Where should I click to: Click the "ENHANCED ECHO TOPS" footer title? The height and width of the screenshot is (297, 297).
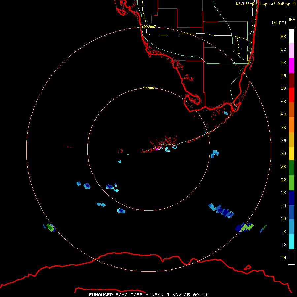[116, 295]
